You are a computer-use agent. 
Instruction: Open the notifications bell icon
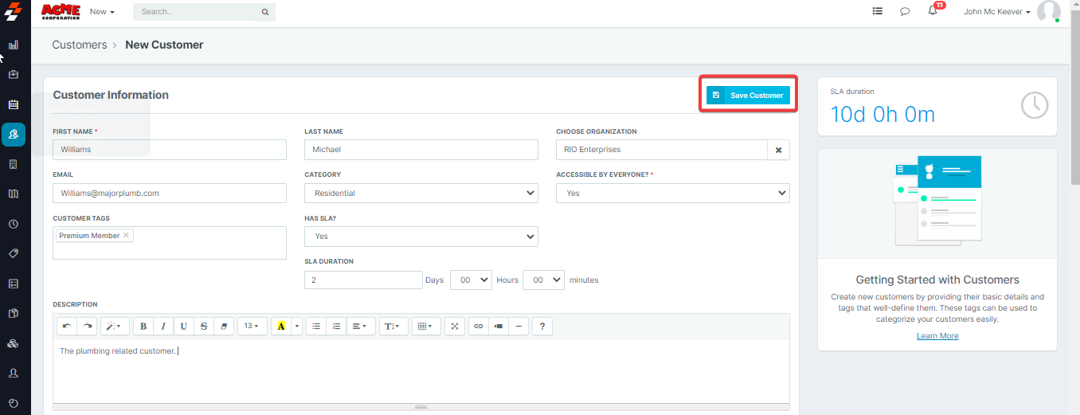[933, 12]
